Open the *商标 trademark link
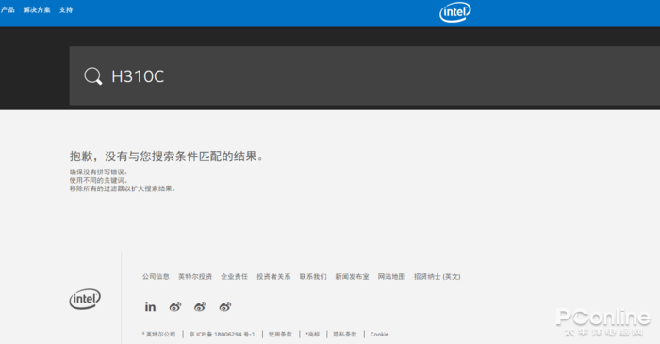Image resolution: width=660 pixels, height=344 pixels. pos(313,334)
